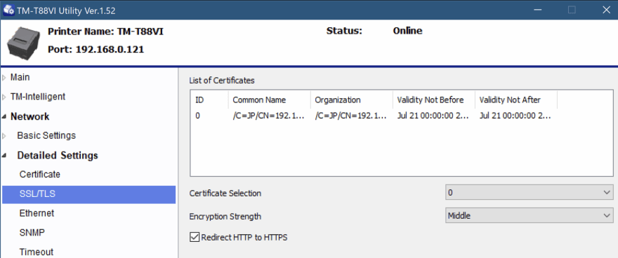
Task: Click the Validity Not After cell value
Action: (515, 116)
